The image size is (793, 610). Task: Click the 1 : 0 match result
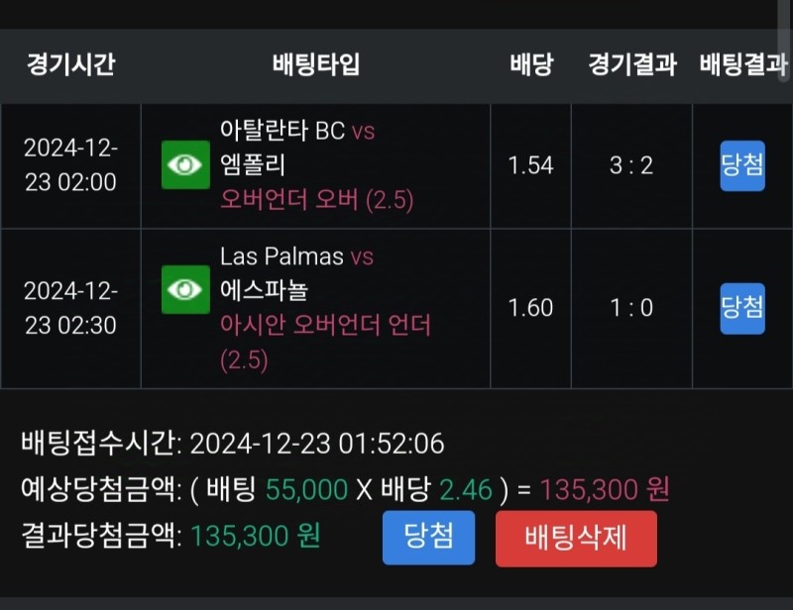[x=631, y=308]
